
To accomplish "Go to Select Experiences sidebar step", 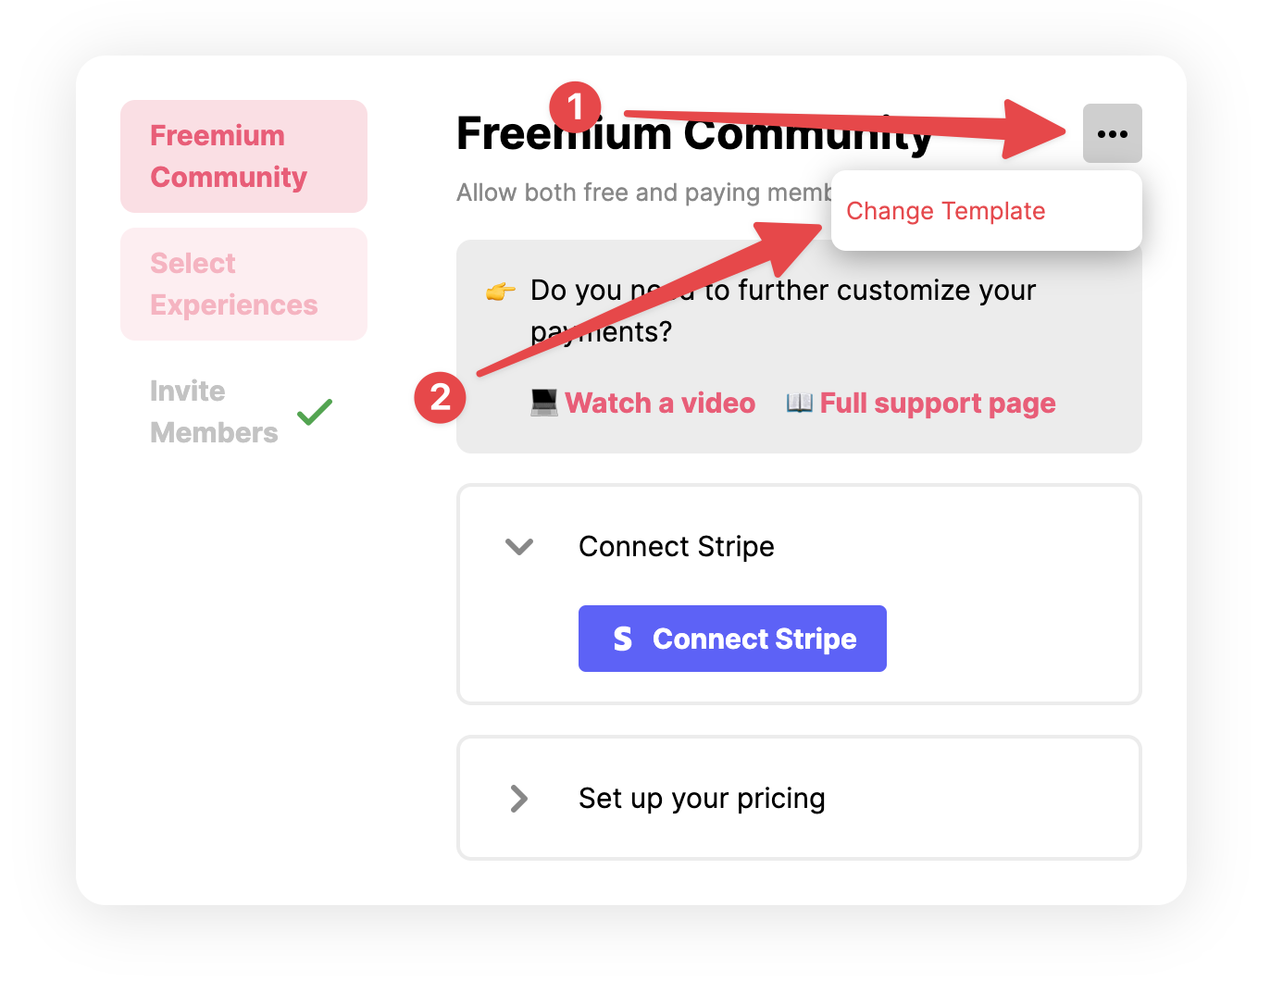I will pyautogui.click(x=243, y=284).
